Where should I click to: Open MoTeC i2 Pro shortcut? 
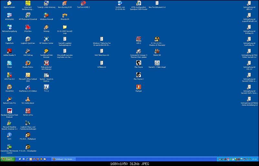(x=28, y=111)
